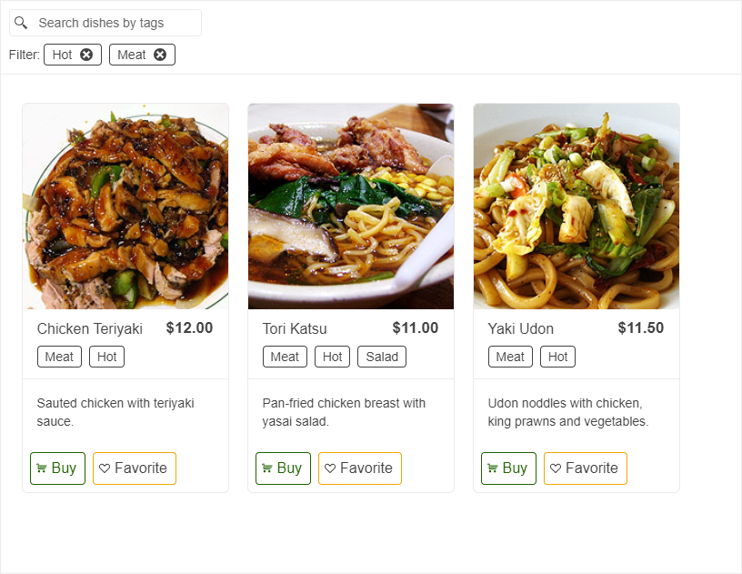742x574 pixels.
Task: Click the heart icon on Tori Katsu's Favorite button
Action: point(331,468)
